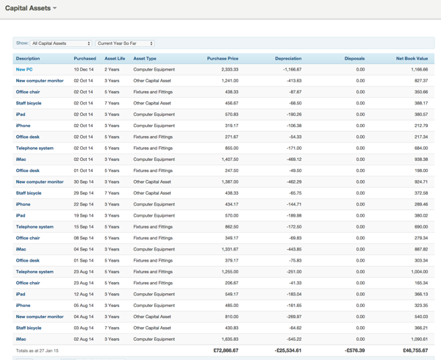Sort table by Asset Life header
441x360 pixels.
click(x=115, y=58)
